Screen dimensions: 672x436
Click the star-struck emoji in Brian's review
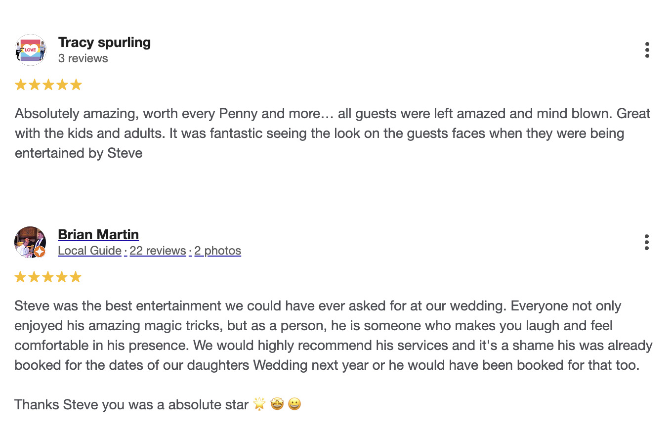[277, 404]
